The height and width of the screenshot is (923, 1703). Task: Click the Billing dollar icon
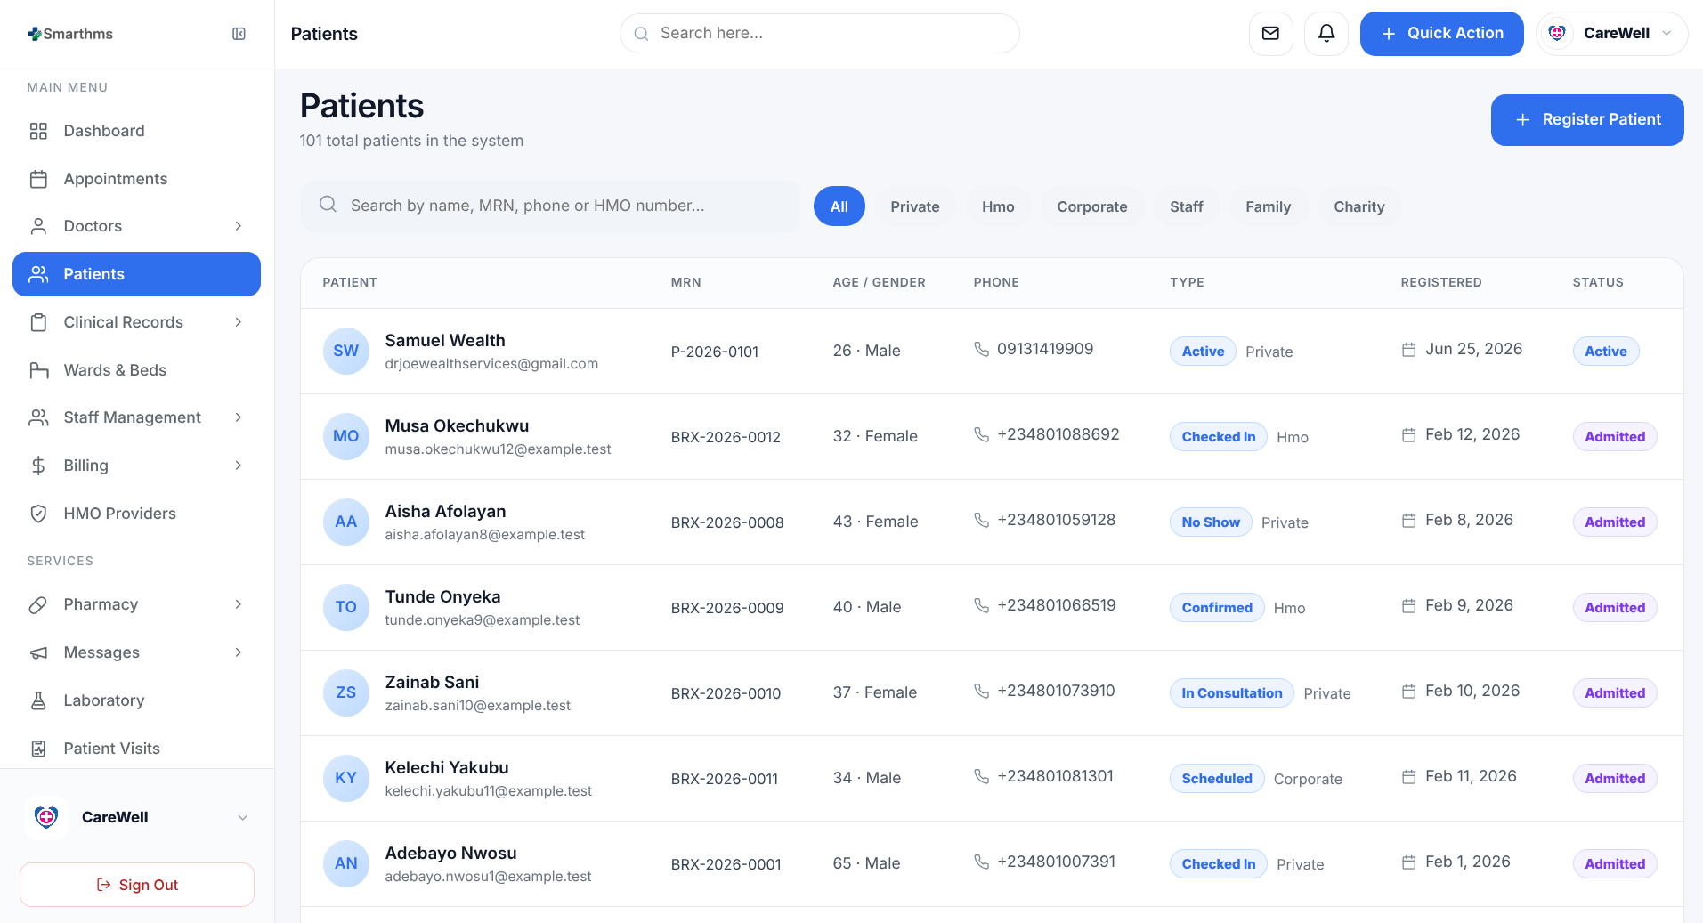[x=38, y=466]
